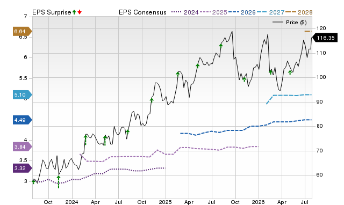
Task: Click the 5.10 EPS value tag
Action: (x=23, y=95)
